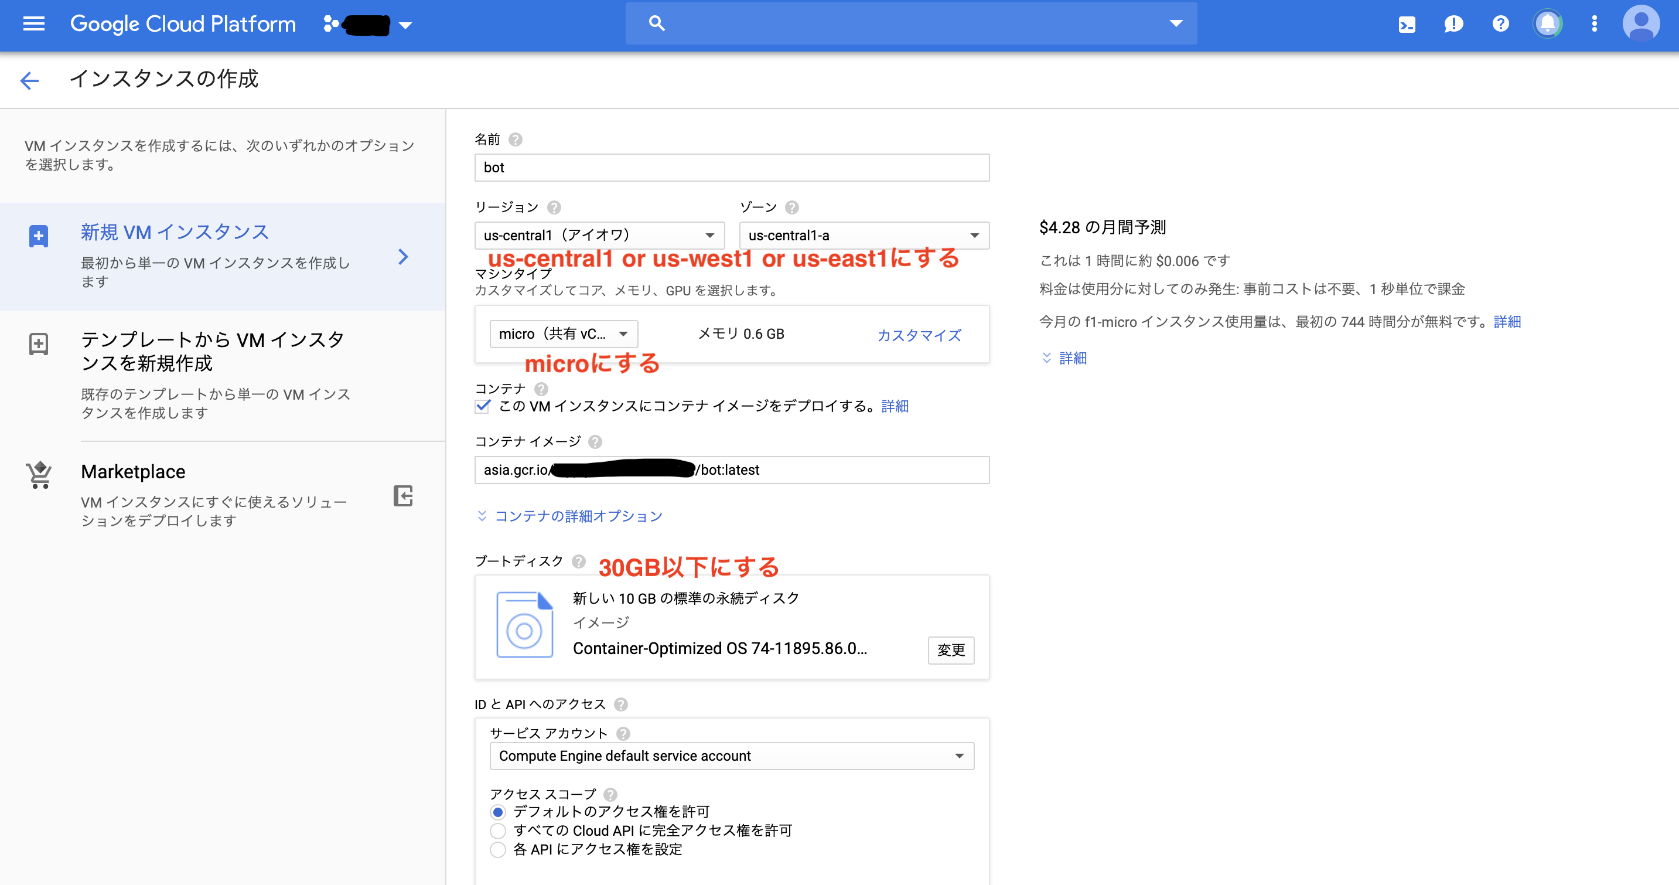The width and height of the screenshot is (1679, 885).
Task: Open the help icon in top bar
Action: coord(1500,24)
